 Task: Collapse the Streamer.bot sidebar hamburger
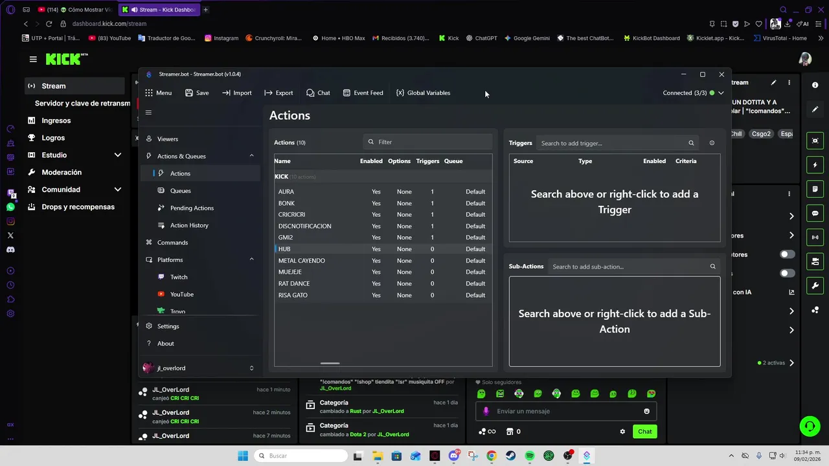coord(148,113)
